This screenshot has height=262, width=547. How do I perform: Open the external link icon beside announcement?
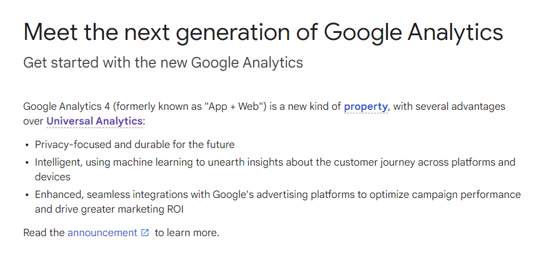point(145,233)
